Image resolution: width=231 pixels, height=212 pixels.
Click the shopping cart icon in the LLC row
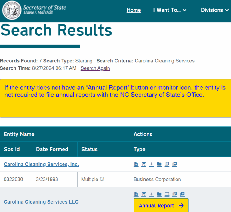pos(144,194)
